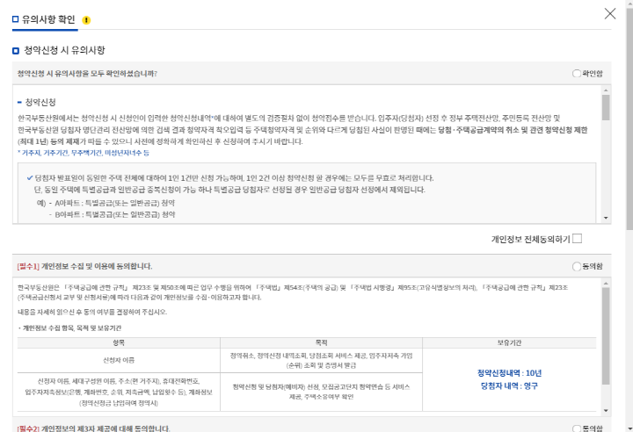633x432 pixels.
Task: Click the down arrow of 청약신청 notice scrollbar
Action: coord(606,218)
